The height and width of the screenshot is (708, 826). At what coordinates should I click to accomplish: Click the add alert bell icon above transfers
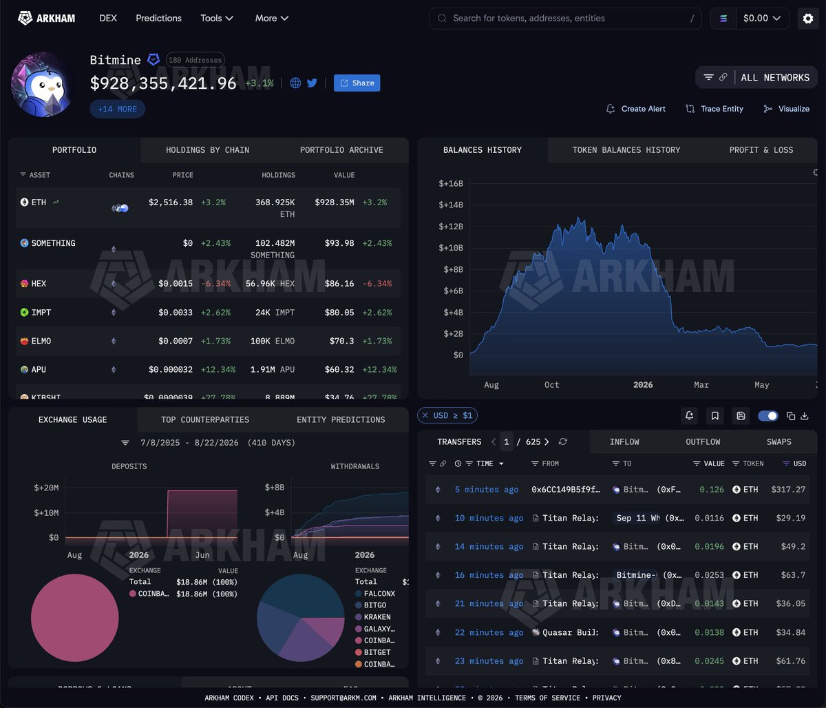pyautogui.click(x=689, y=415)
